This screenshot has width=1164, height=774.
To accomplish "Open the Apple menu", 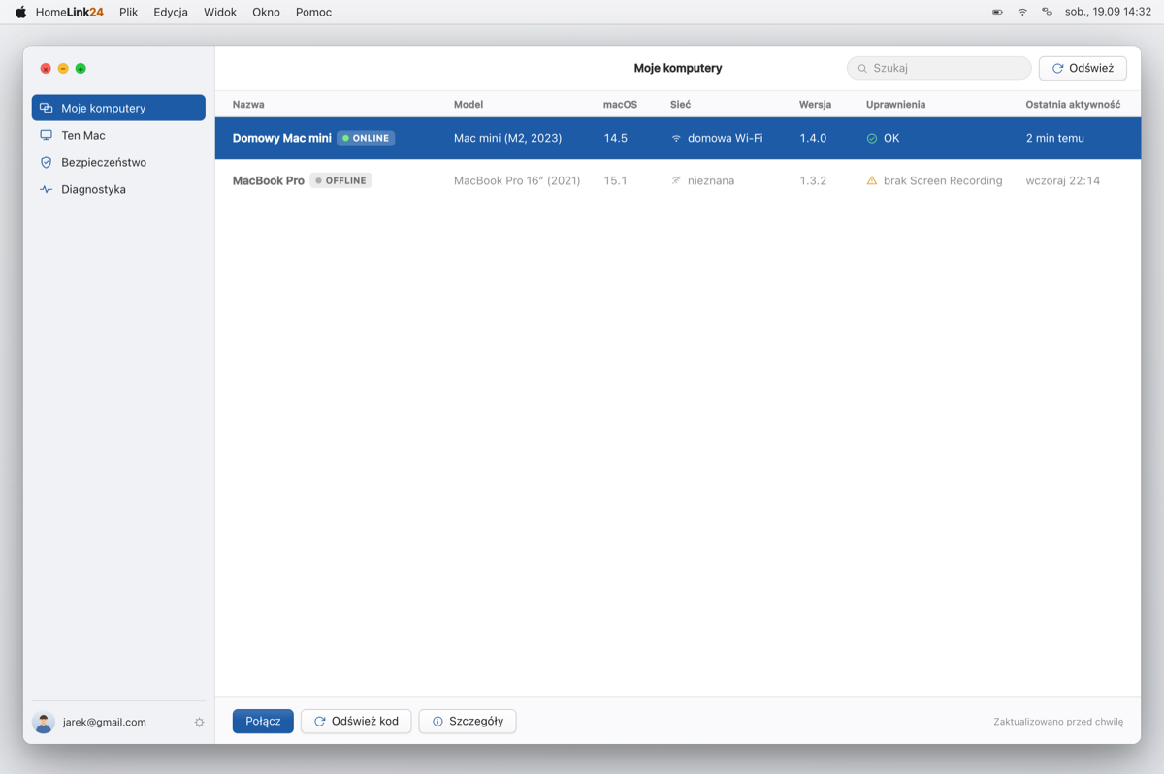I will tap(20, 12).
